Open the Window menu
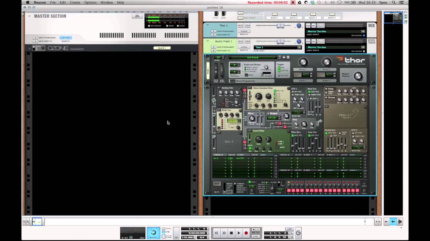Viewport: 430px width, 241px height. 106,2
